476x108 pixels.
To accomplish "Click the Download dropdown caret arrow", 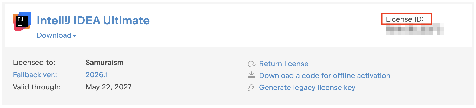I will pos(75,36).
